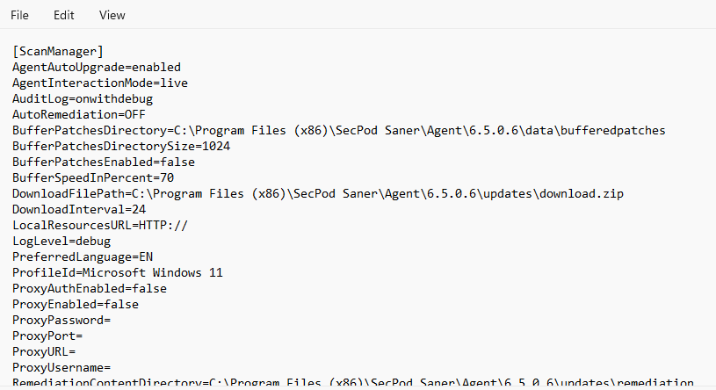716x390 pixels.
Task: Click the [ScanManager] section header line
Action: point(58,51)
